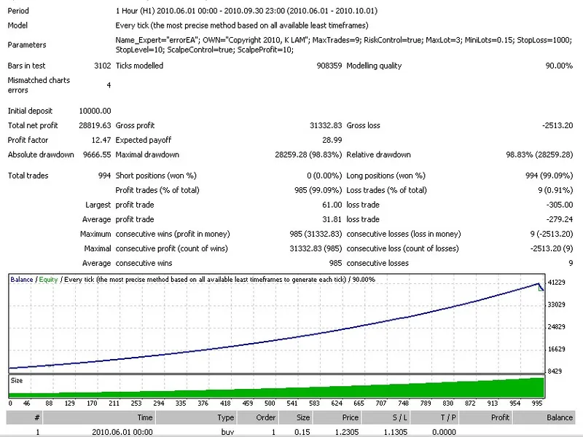Screen dimensions: 583x437
Task: Click the 'Balance' legend label in chart
Action: click(x=22, y=280)
